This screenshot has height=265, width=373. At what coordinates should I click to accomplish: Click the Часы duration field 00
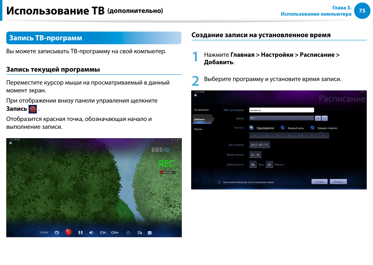point(253,164)
